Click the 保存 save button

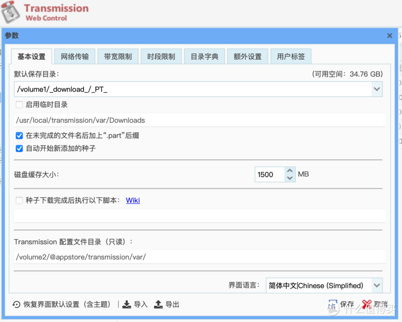[x=341, y=304]
